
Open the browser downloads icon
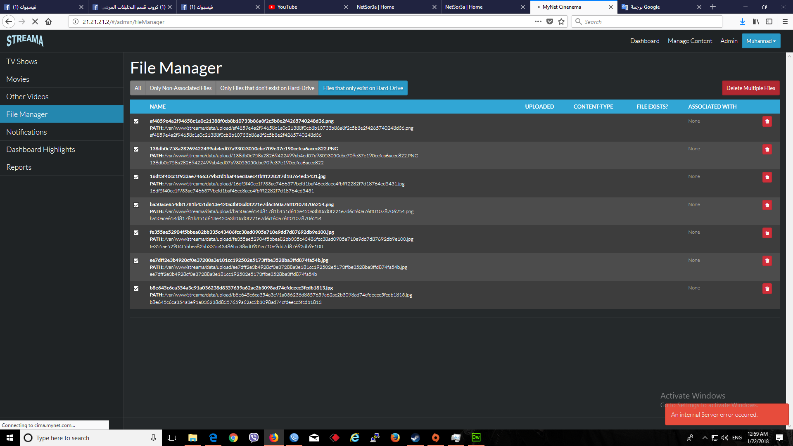742,21
